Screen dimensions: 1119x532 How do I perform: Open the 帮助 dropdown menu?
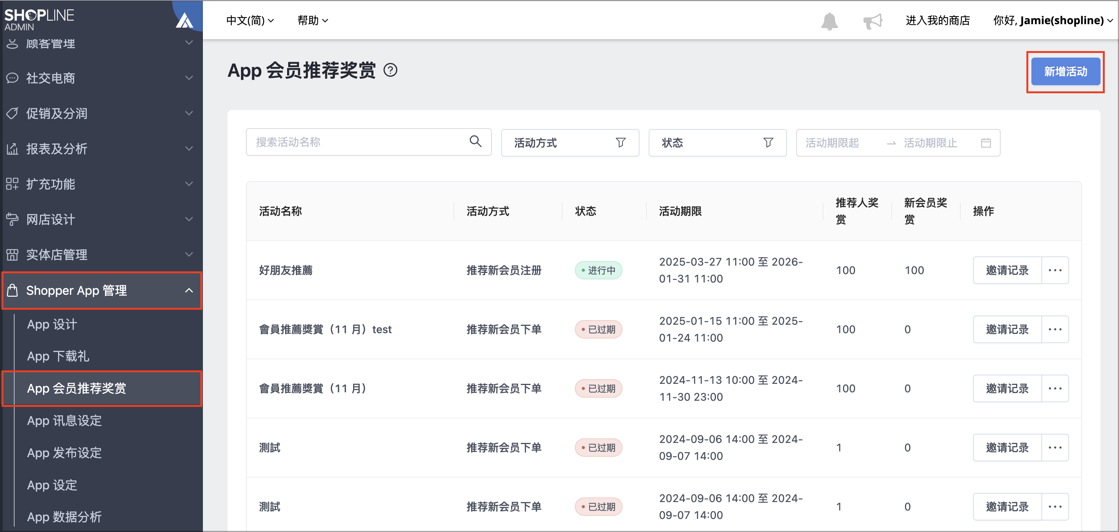tap(312, 20)
